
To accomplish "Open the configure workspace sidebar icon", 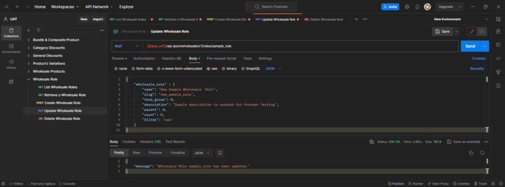I will point(11,82).
